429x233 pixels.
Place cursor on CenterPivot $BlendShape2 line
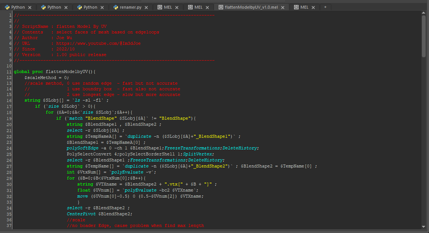[100, 214]
